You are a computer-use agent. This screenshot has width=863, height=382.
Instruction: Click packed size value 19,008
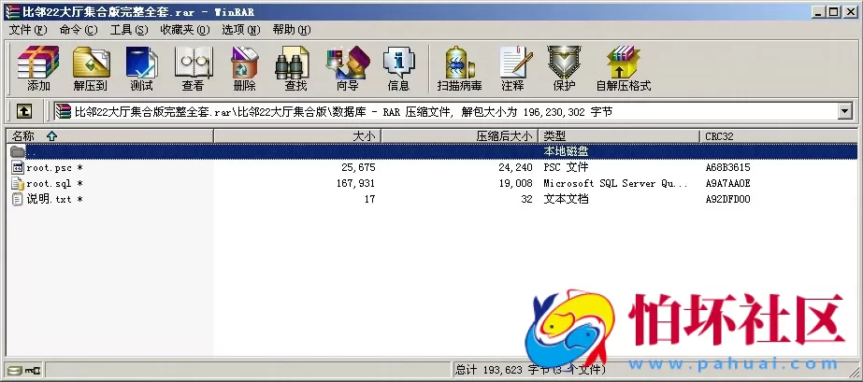tap(516, 184)
